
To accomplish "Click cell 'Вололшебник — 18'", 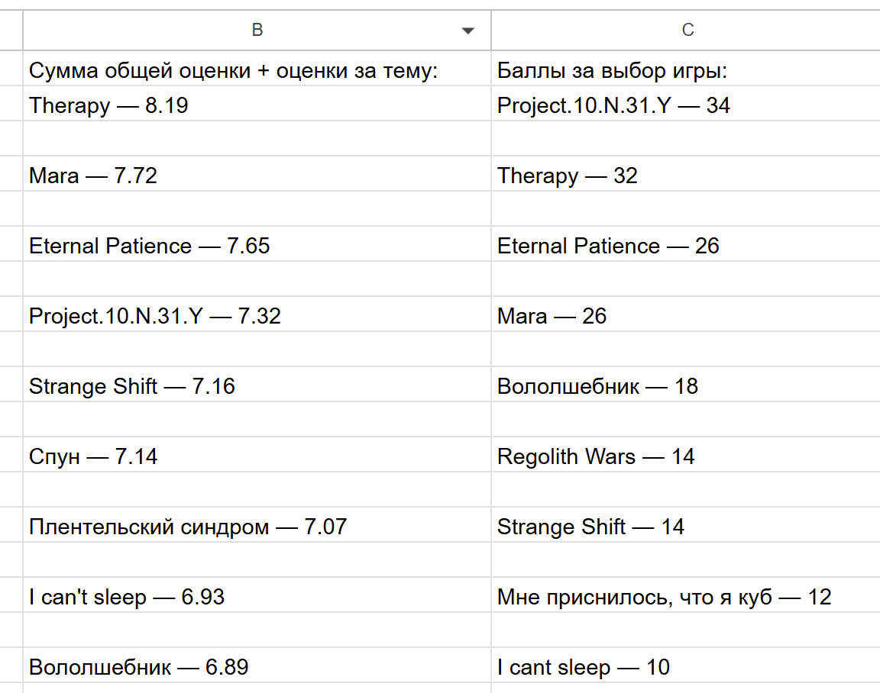I will [x=686, y=385].
